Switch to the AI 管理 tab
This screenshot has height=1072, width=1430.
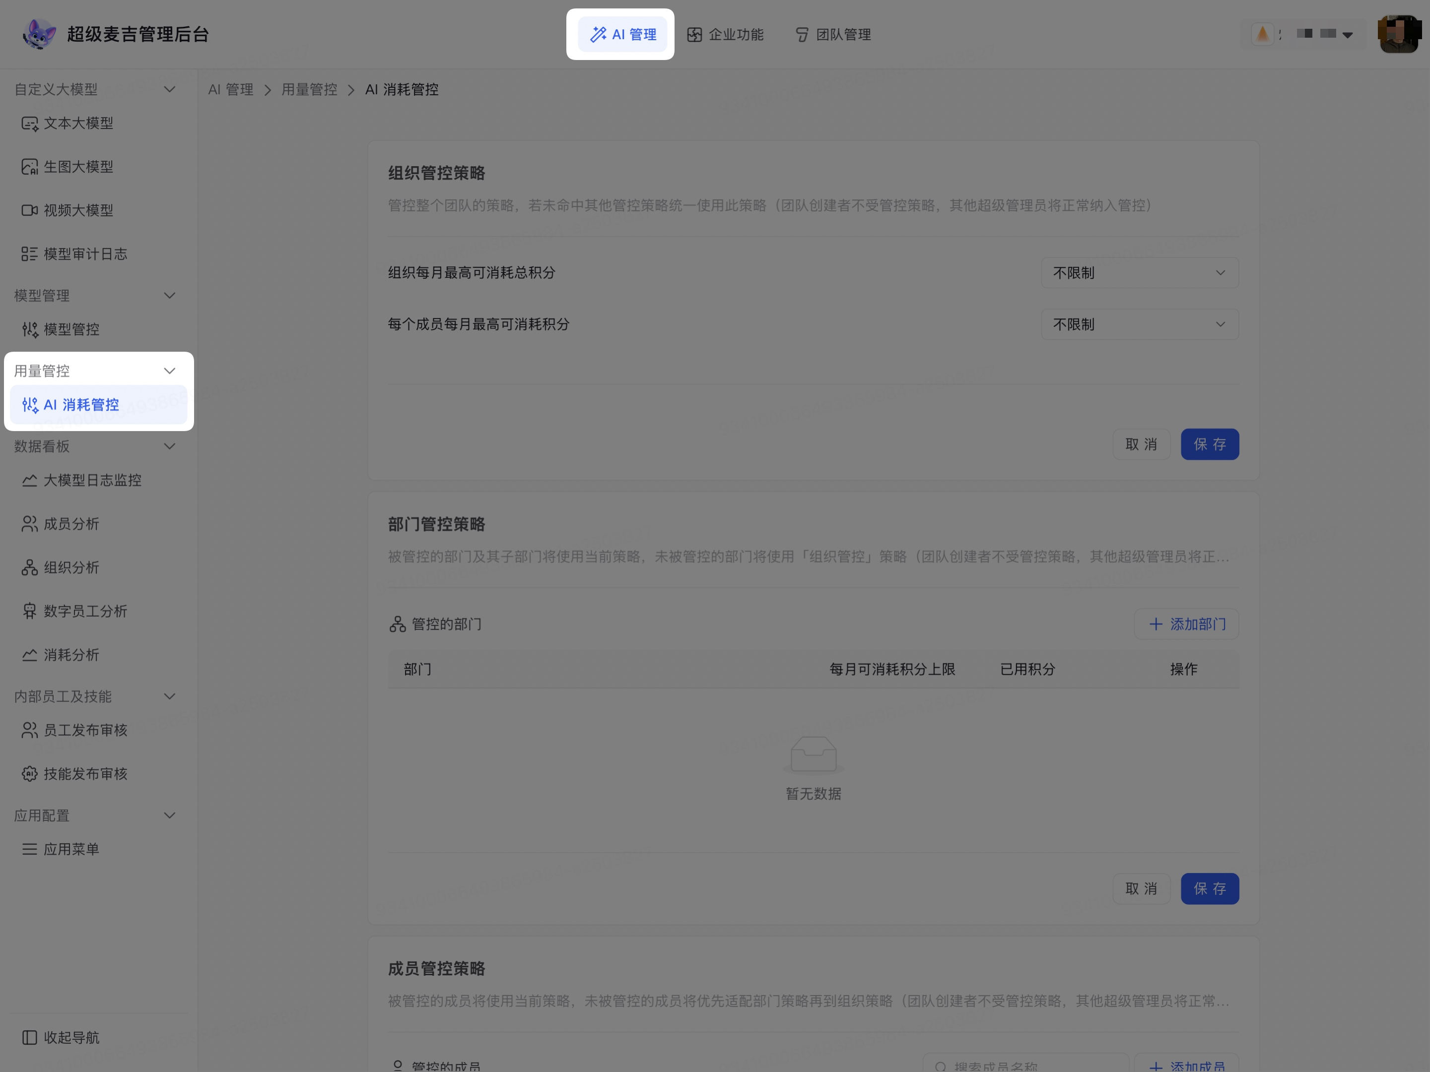[622, 34]
